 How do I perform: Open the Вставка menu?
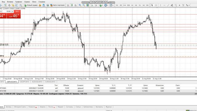point(10,2)
